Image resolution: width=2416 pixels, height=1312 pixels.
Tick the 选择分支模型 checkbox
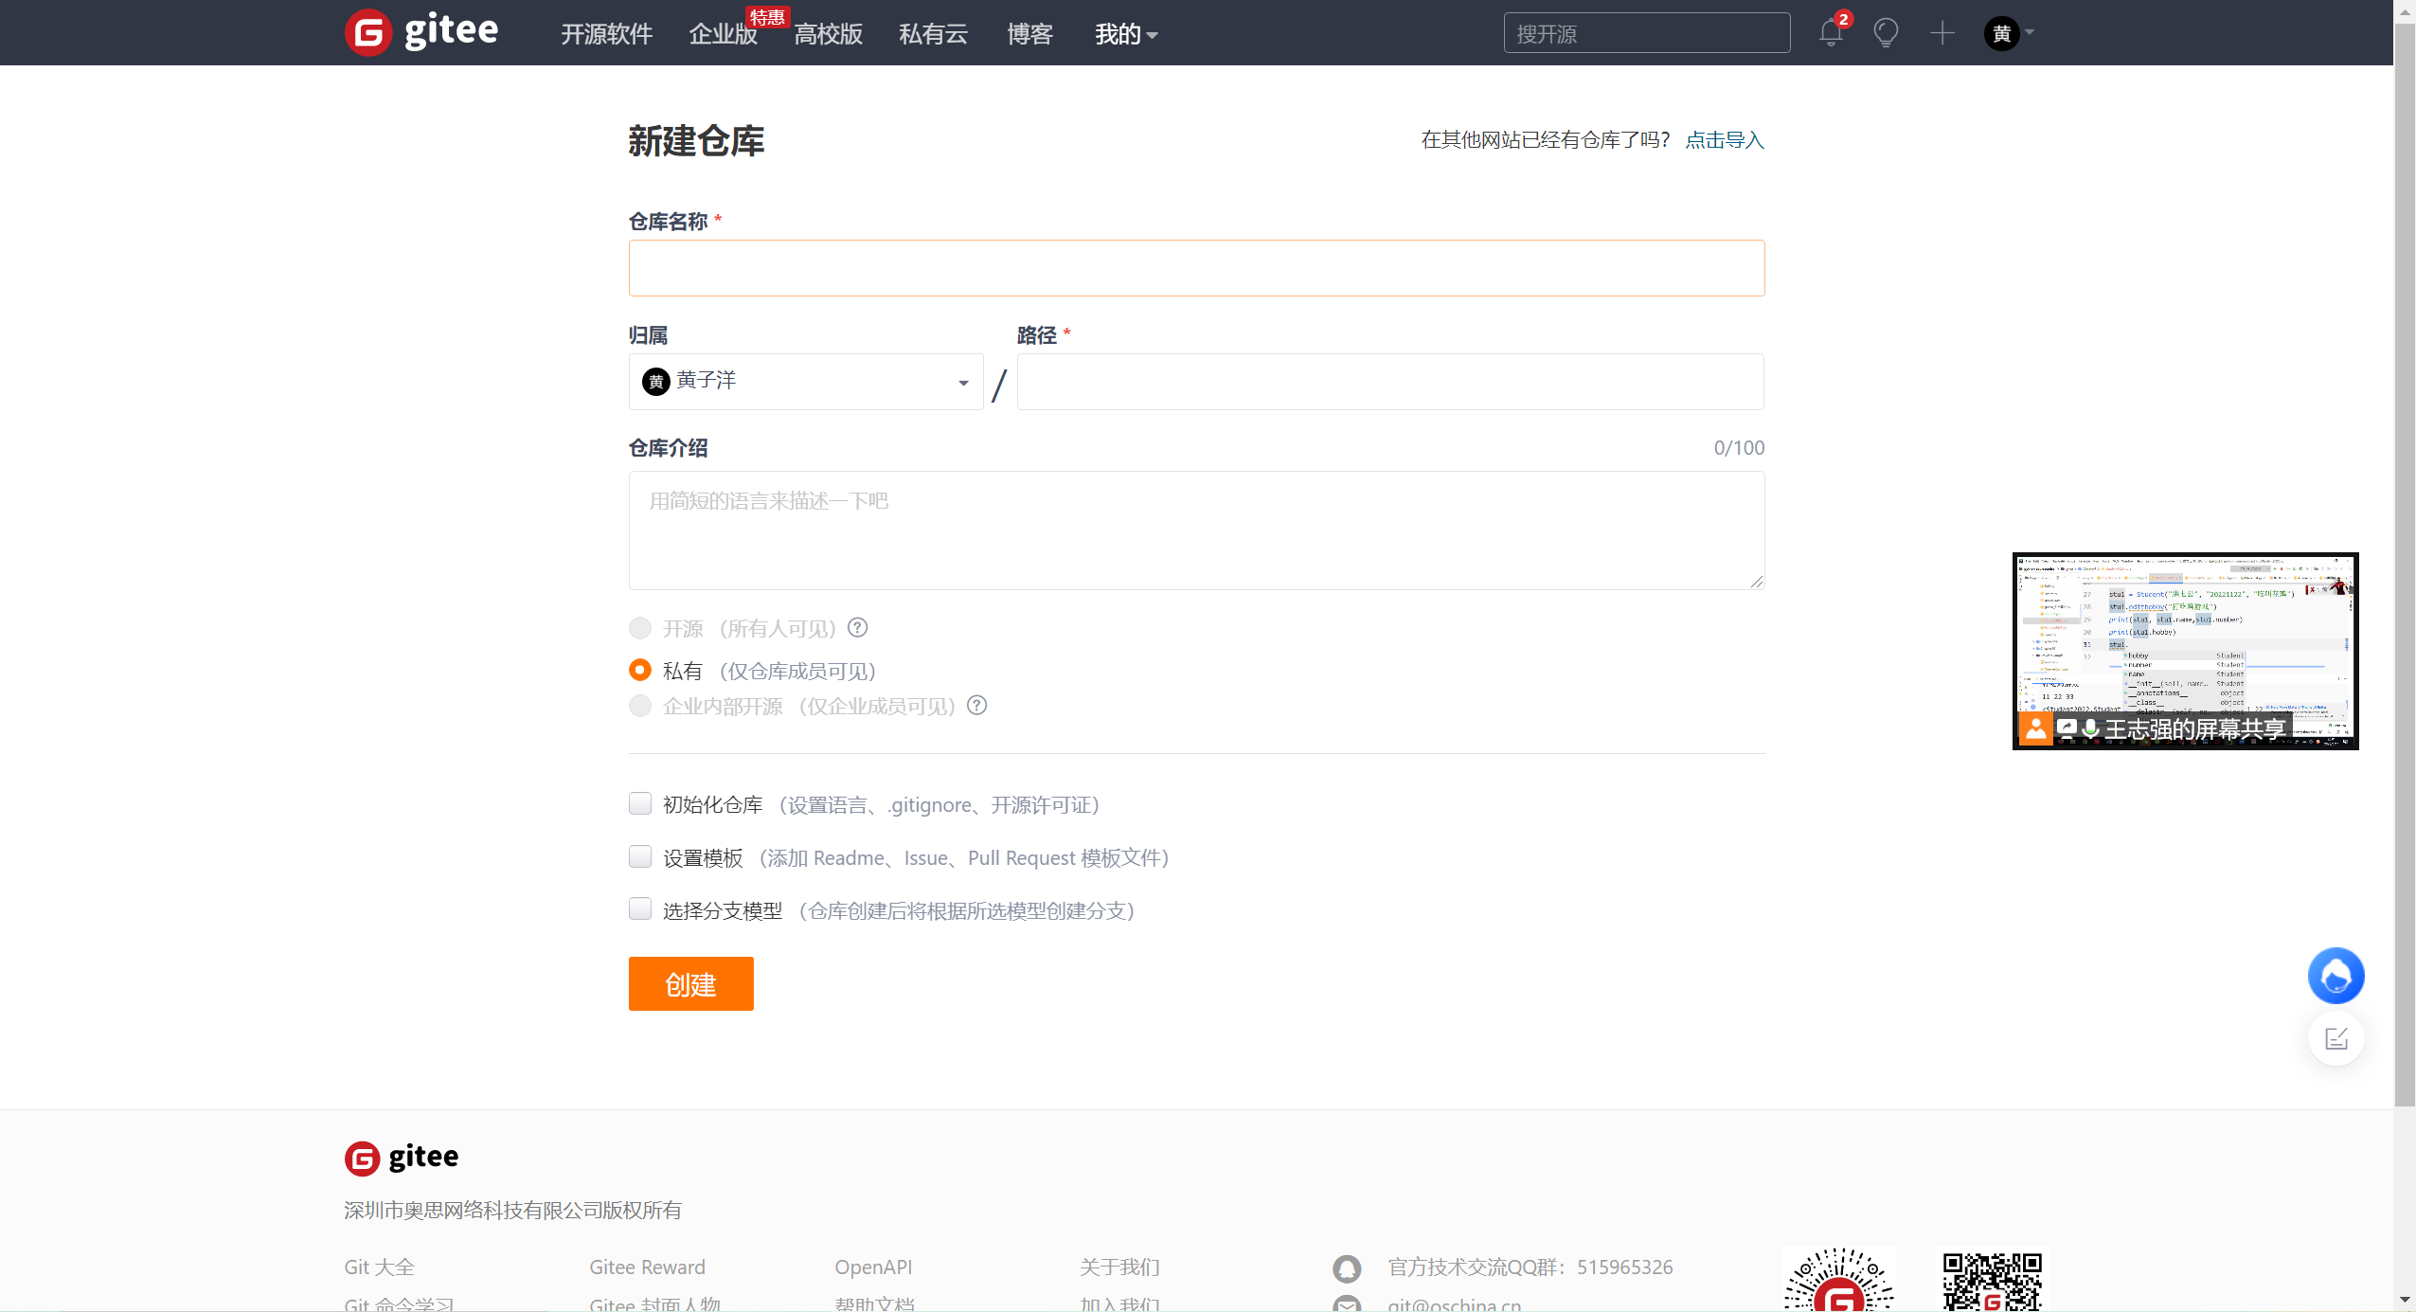(x=640, y=909)
